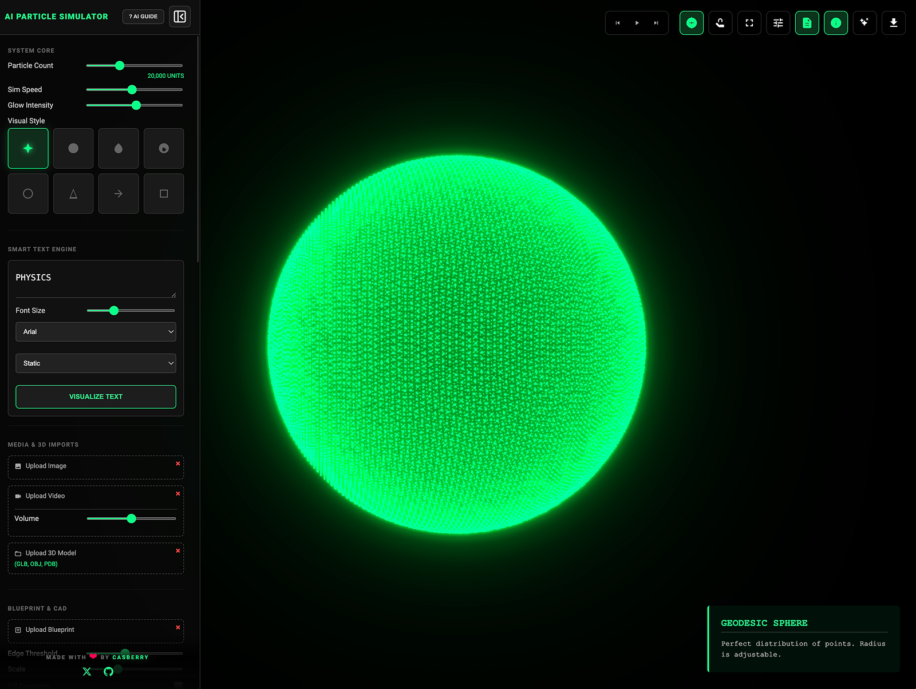Open the GitHub profile link
The image size is (916, 689).
[x=109, y=671]
